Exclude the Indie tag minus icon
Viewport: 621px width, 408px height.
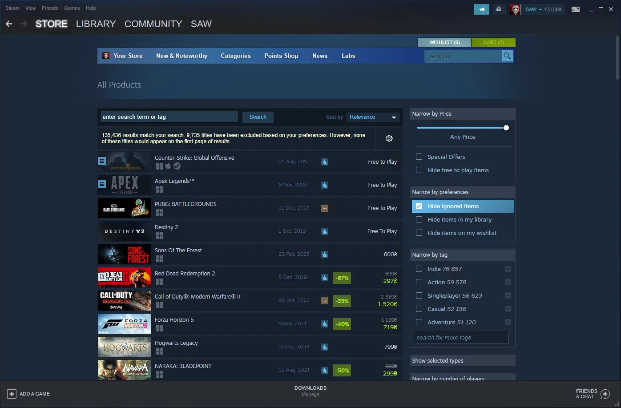(508, 269)
